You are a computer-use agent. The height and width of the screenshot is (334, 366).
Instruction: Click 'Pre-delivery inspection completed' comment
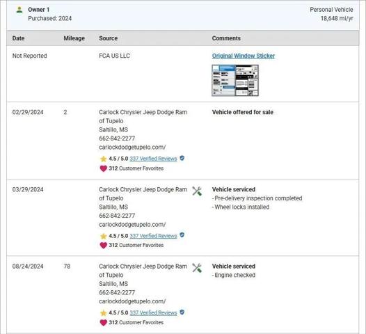coord(257,198)
